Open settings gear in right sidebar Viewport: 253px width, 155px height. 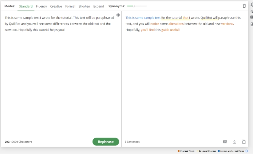[252, 4]
